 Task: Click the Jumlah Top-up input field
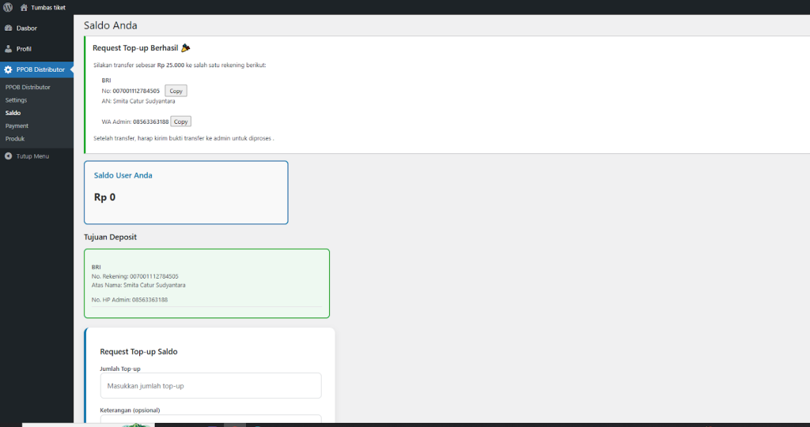click(x=210, y=386)
